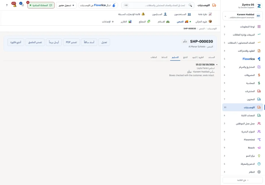Click تصدير PDF button
265x185 pixels.
(71, 42)
